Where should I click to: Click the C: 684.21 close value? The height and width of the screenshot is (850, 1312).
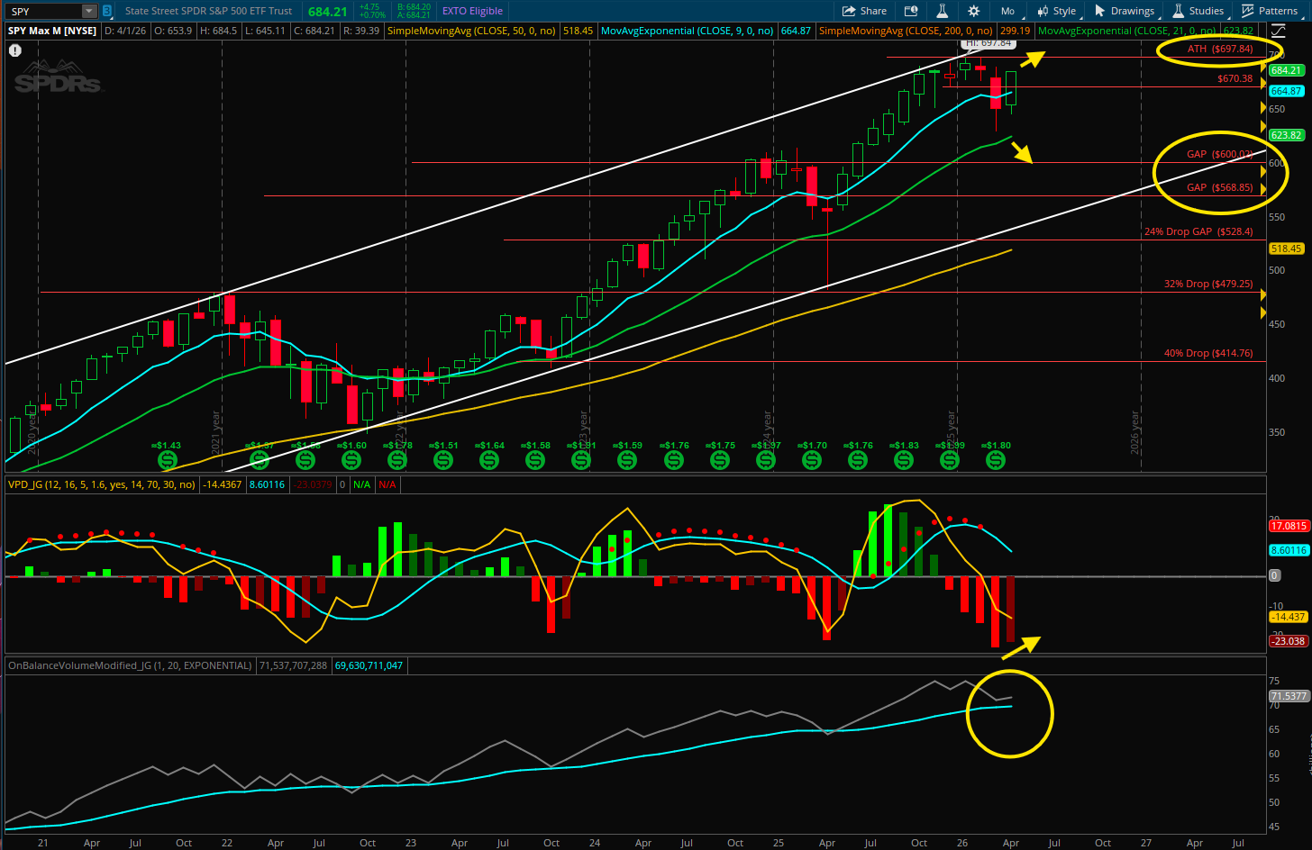[314, 31]
